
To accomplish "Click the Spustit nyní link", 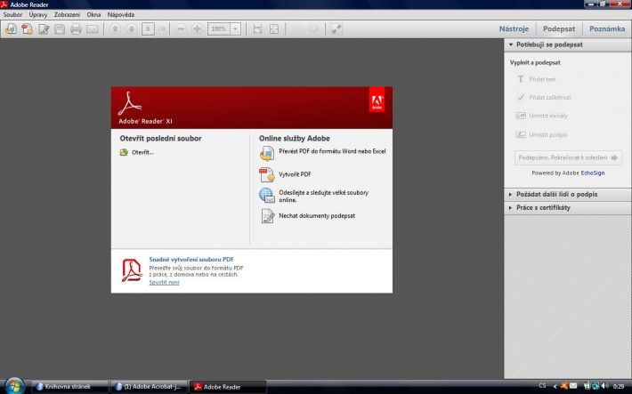I will (164, 283).
